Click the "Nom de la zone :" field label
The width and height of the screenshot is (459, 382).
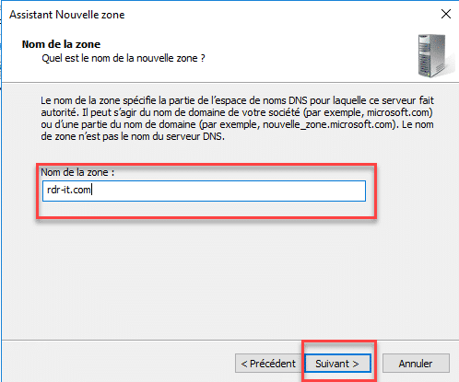pos(77,172)
